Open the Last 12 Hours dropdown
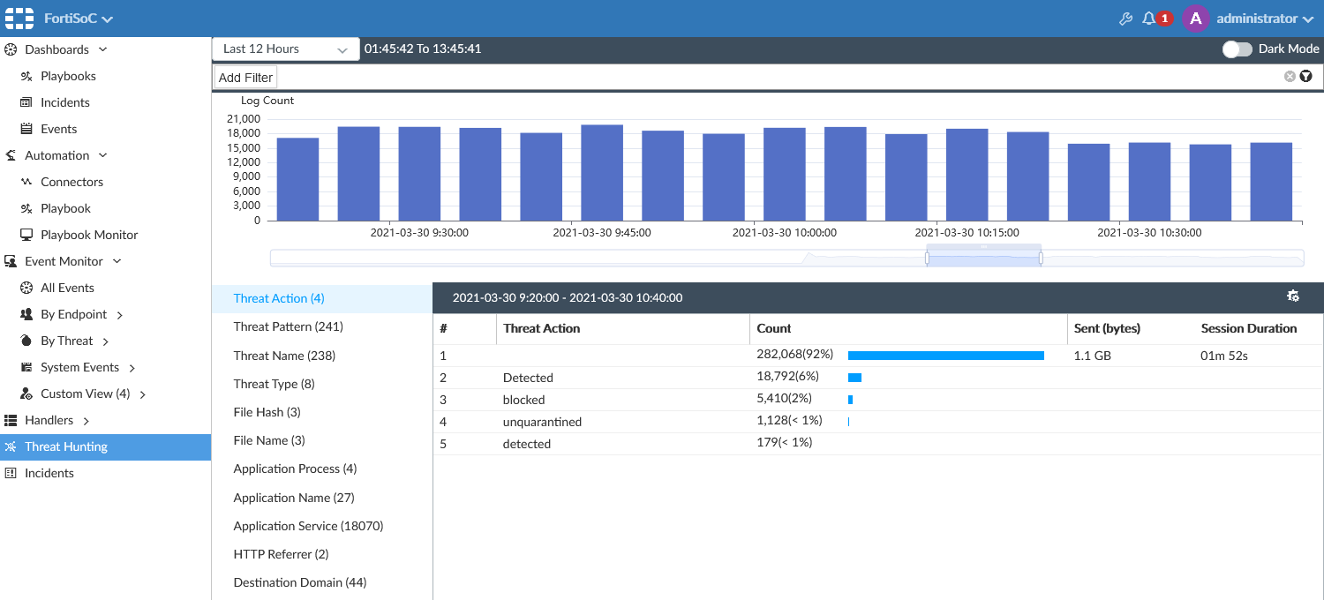Screen dimensions: 1324x600 285,49
